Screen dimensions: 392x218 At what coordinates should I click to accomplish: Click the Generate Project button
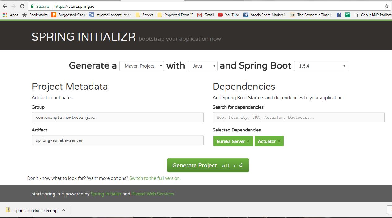(208, 165)
